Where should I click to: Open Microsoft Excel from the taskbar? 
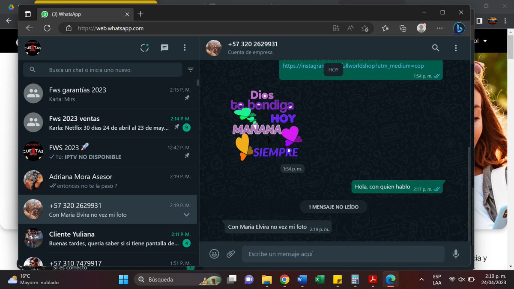[x=320, y=280]
